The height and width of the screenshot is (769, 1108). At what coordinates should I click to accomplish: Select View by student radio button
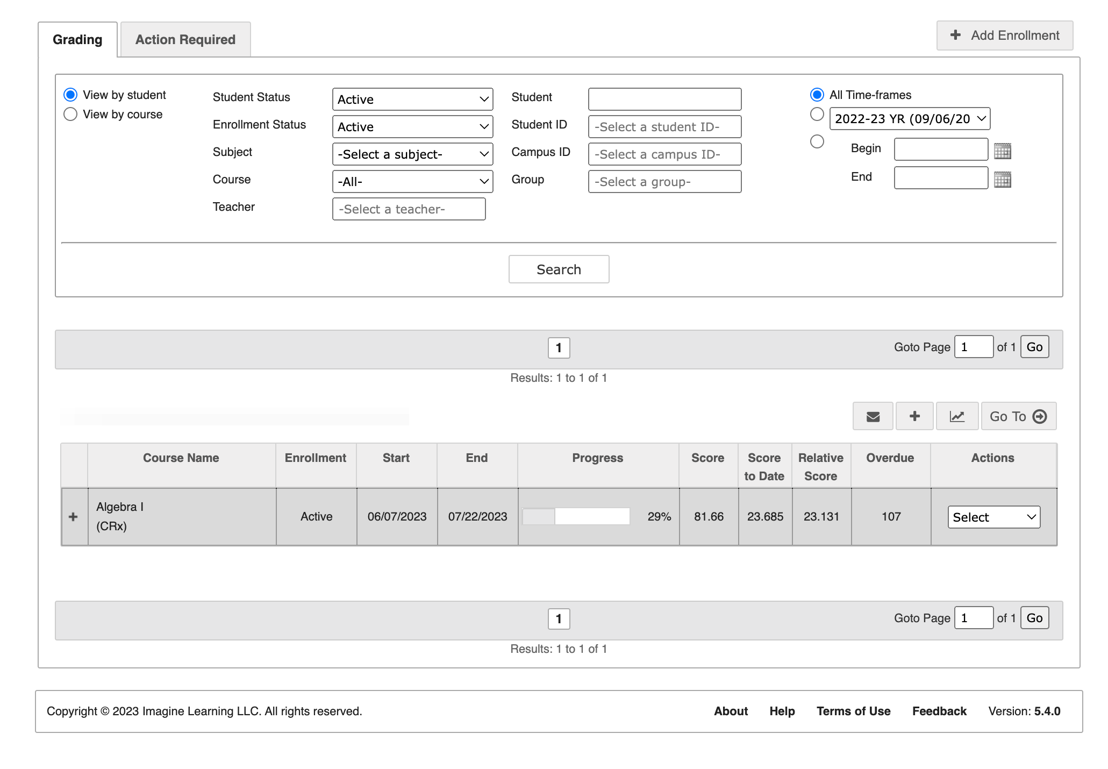coord(70,95)
